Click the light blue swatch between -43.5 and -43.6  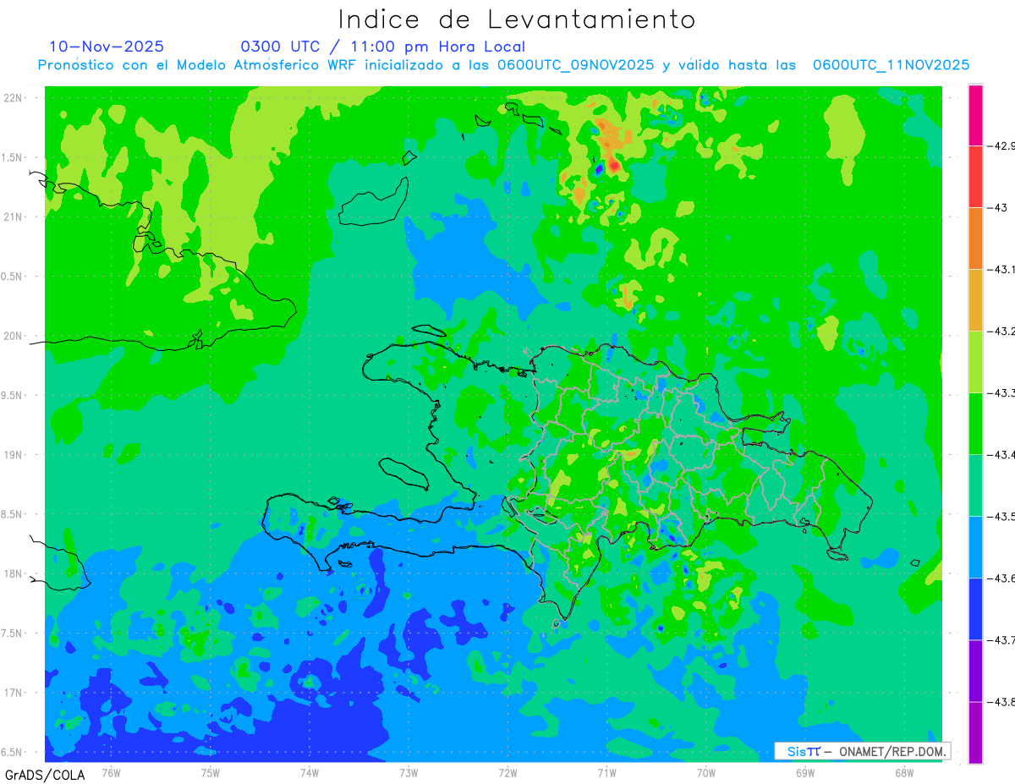point(975,547)
